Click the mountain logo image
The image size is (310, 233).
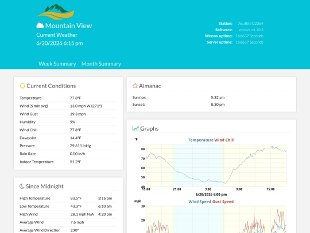click(x=56, y=12)
